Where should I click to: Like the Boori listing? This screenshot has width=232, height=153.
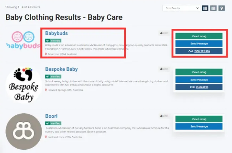pyautogui.click(x=164, y=115)
